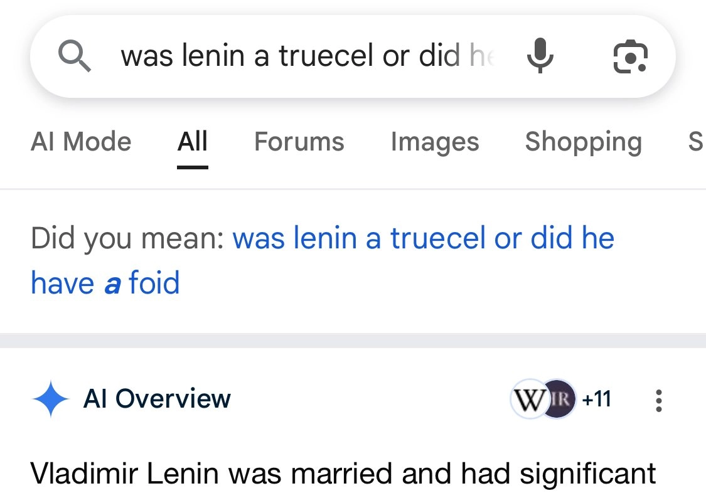The height and width of the screenshot is (503, 706).
Task: Tap the microphone voice search icon
Action: coord(540,57)
